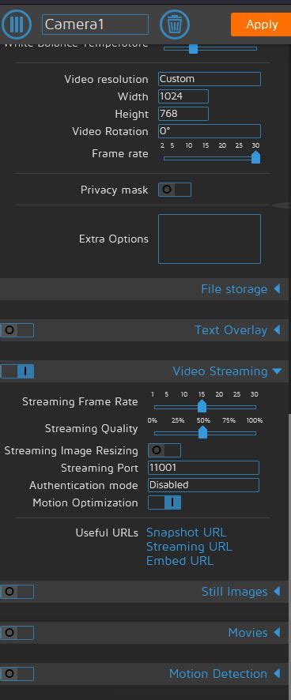
Task: Expand the Motion Detection section arrow
Action: [x=277, y=674]
